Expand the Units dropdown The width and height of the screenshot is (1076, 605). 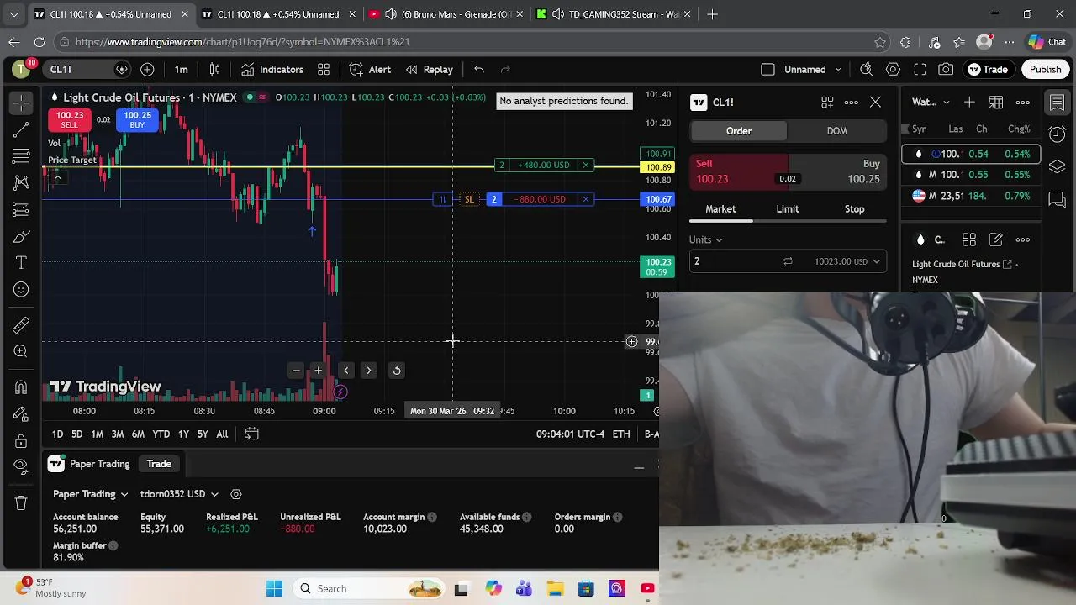coord(706,239)
